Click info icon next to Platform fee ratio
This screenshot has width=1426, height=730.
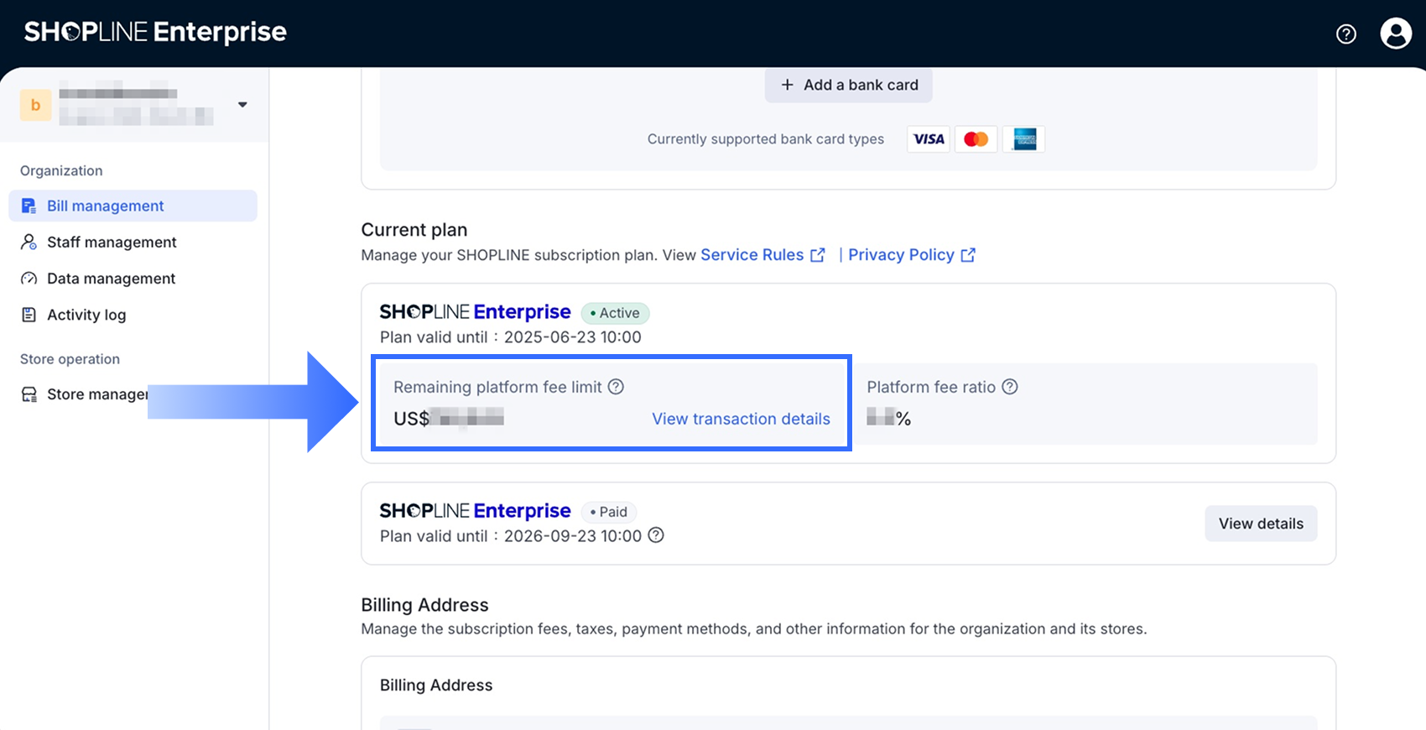click(1010, 387)
